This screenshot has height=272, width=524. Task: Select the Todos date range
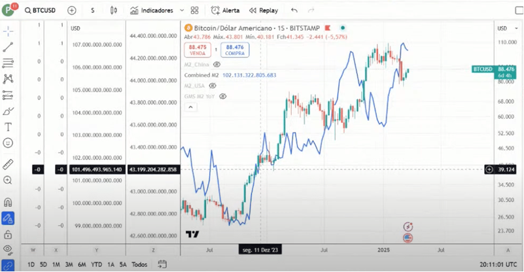[139, 265]
